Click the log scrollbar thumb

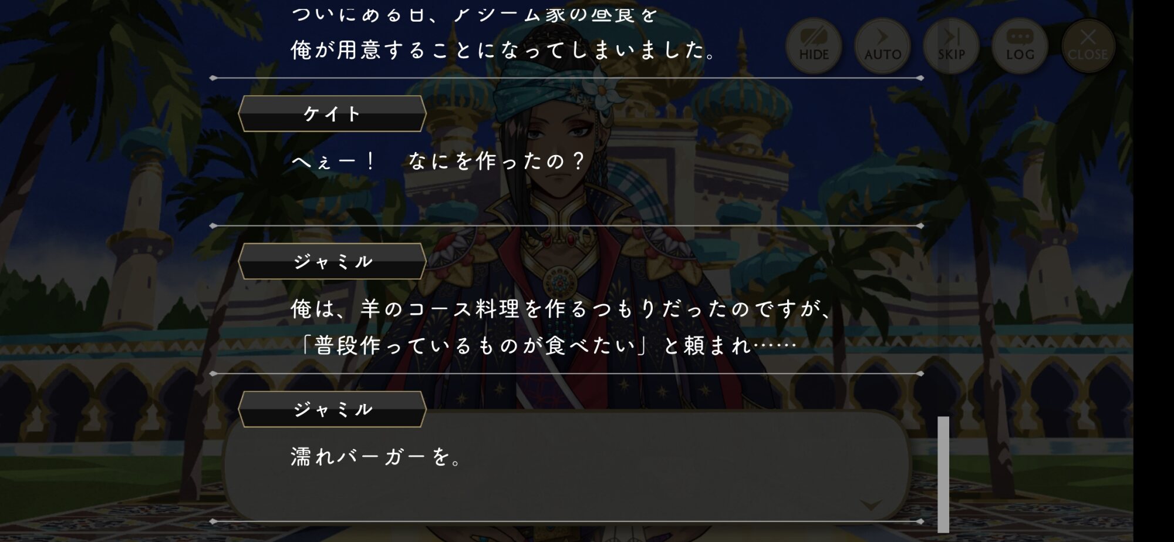pos(943,474)
